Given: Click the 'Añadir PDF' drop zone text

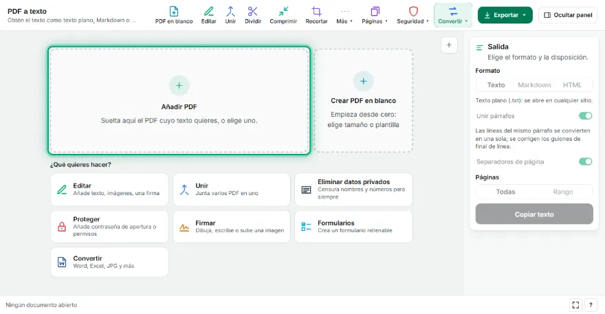Looking at the screenshot, I should click(179, 107).
